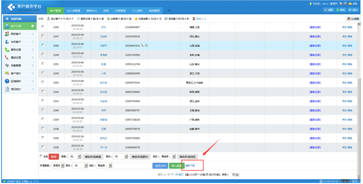Open the 意向 dropdown before 修改所选意向
This screenshot has width=363, height=184.
point(120,156)
